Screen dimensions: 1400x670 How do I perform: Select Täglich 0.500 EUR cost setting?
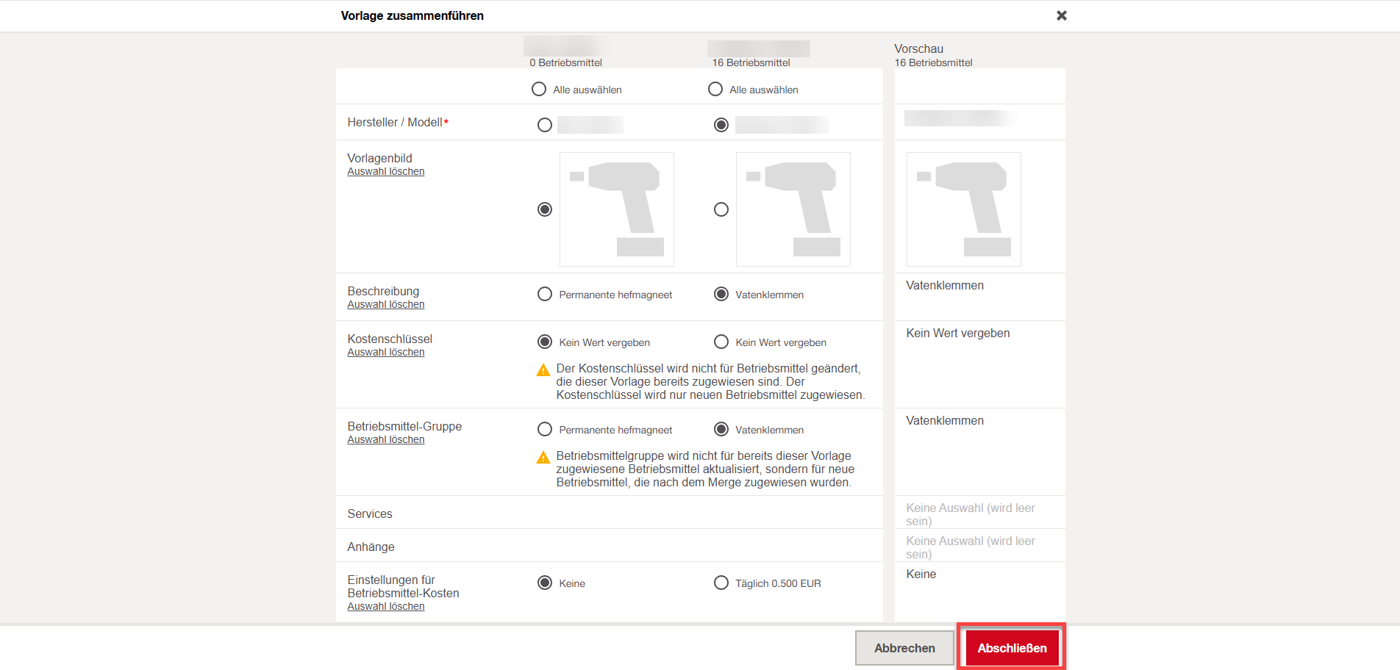721,583
